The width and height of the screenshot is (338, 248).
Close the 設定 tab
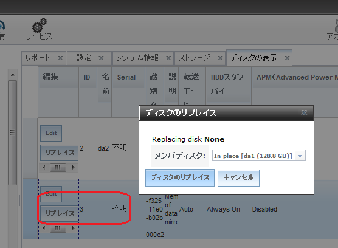101,58
